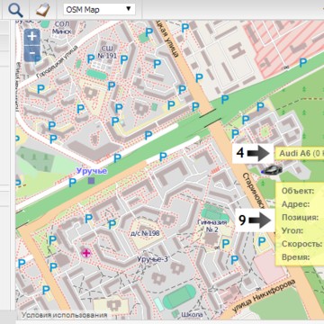Click the Позиция: field in popup

[x=300, y=217]
